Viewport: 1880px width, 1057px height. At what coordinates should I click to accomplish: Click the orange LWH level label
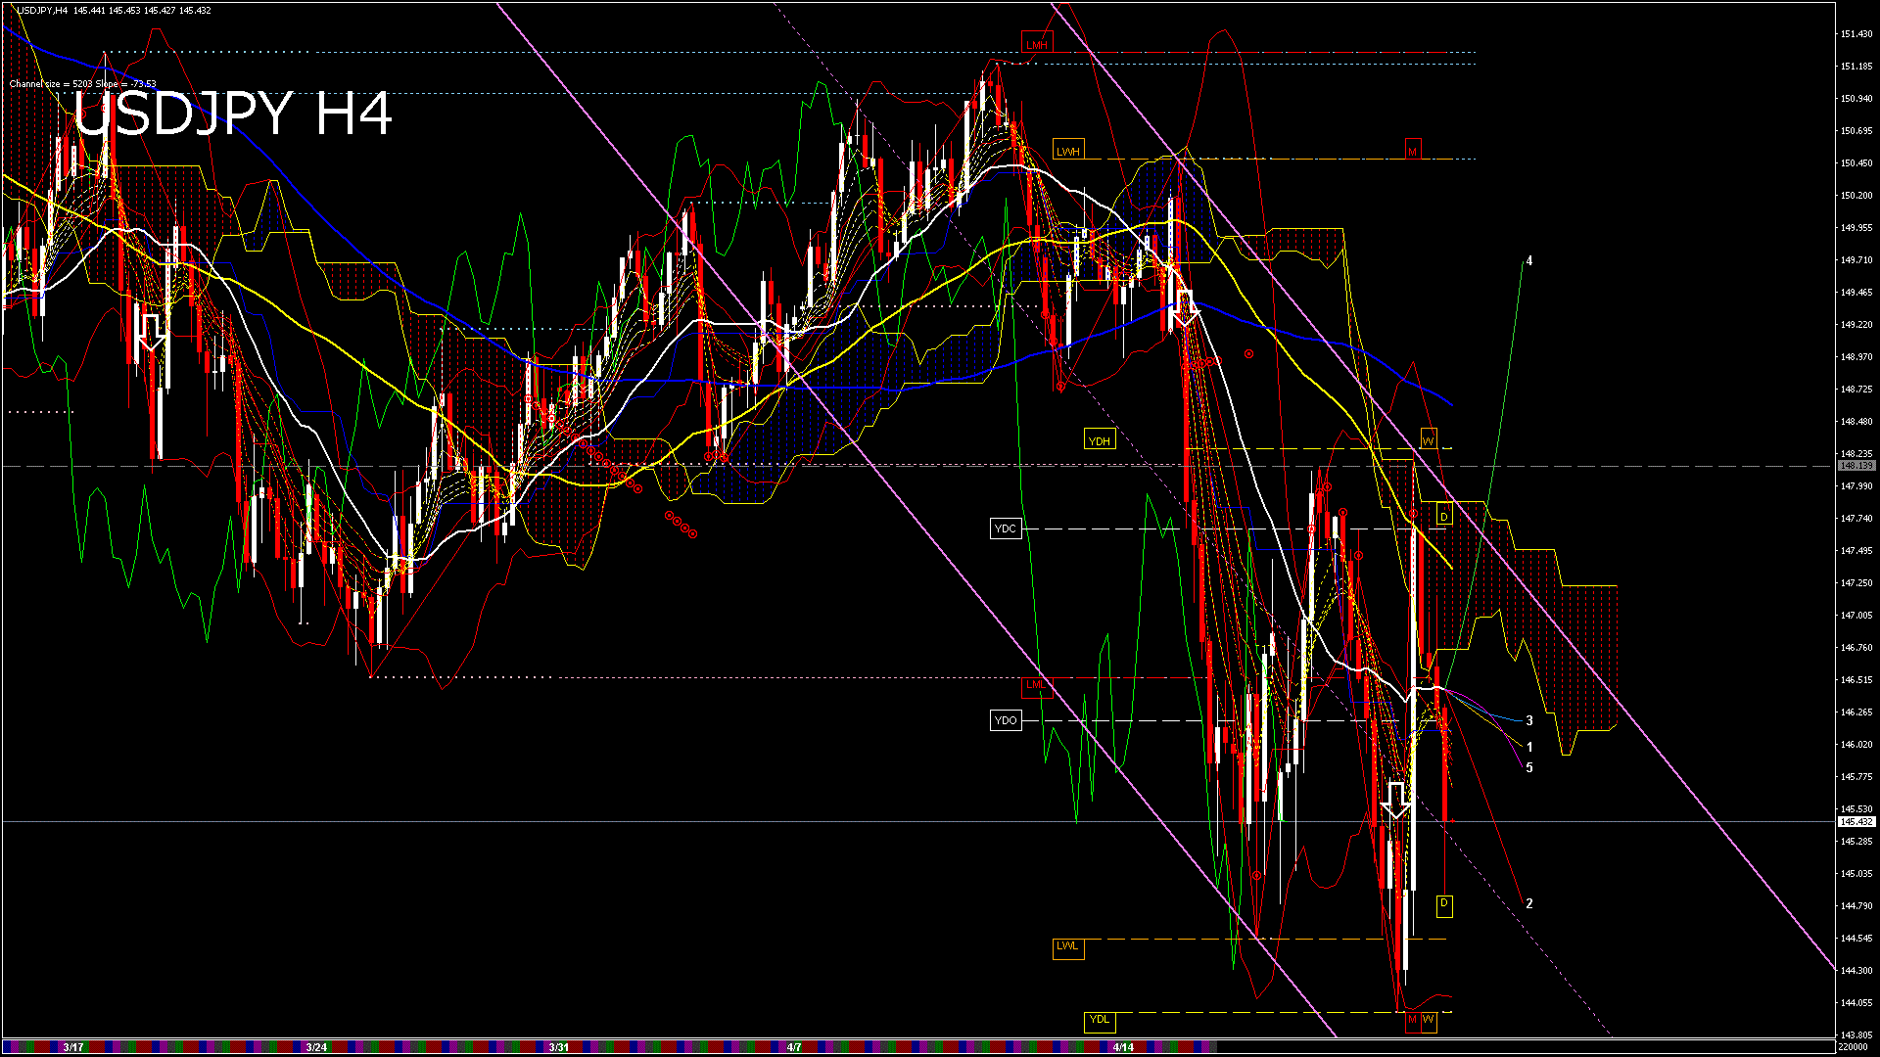tap(1068, 152)
